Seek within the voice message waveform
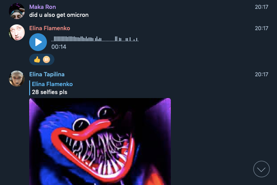 (x=95, y=39)
